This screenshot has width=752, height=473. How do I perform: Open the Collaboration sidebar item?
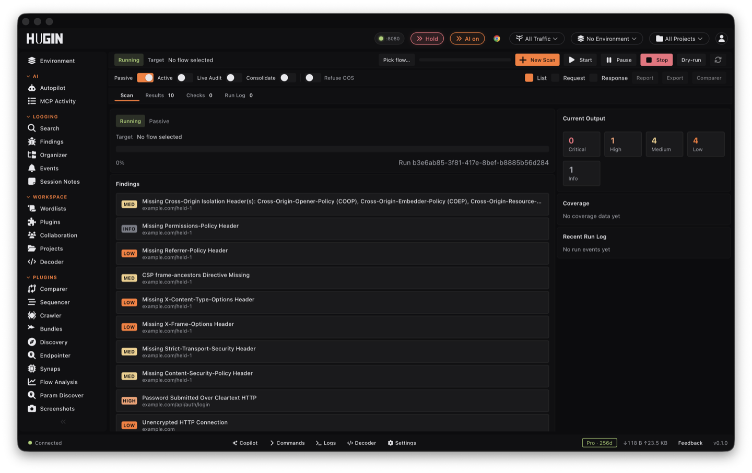click(x=52, y=235)
